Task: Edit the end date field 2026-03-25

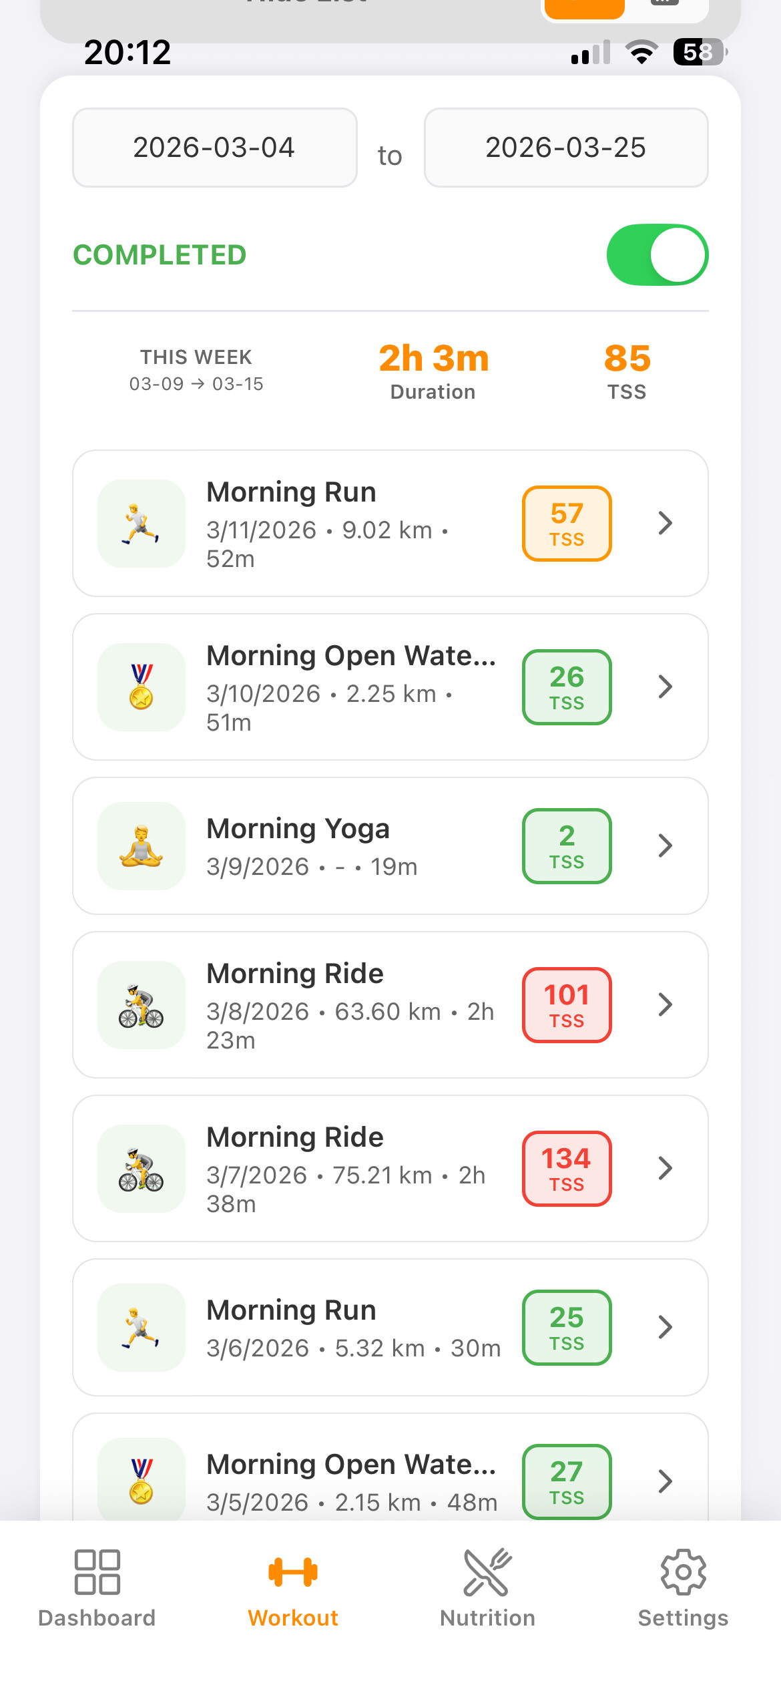Action: click(566, 148)
